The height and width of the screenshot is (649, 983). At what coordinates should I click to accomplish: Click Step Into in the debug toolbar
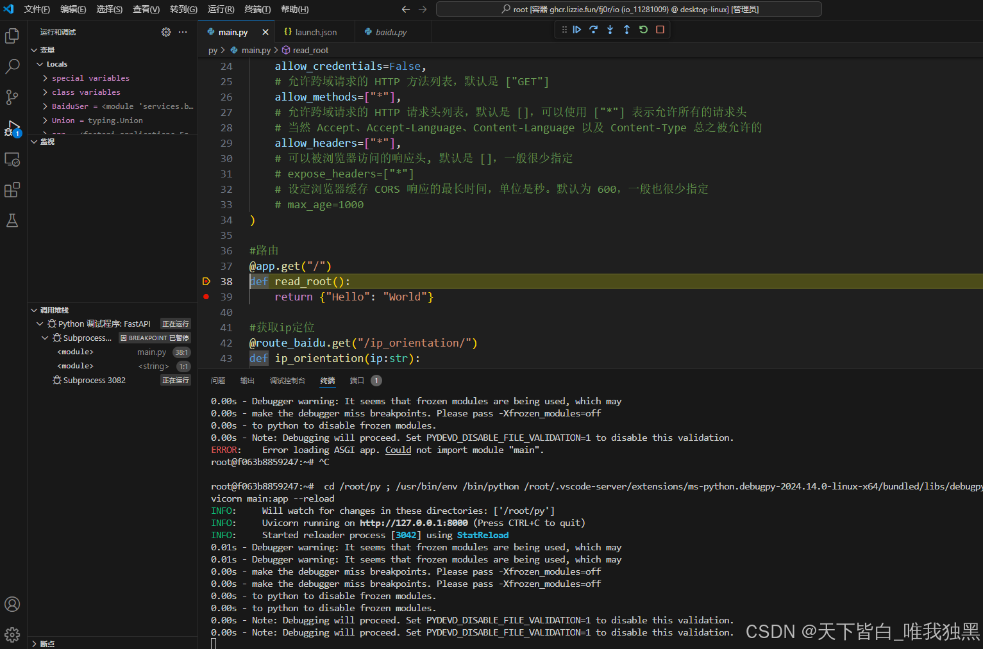(x=609, y=29)
